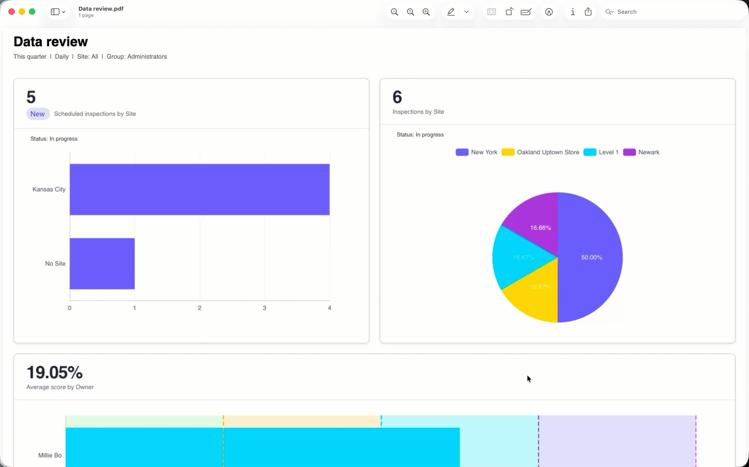The image size is (749, 467).
Task: Zoom in on the PDF
Action: (x=427, y=12)
